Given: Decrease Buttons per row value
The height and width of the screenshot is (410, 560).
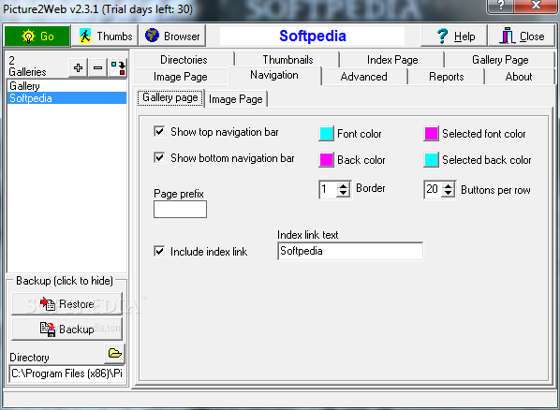Looking at the screenshot, I should point(449,193).
